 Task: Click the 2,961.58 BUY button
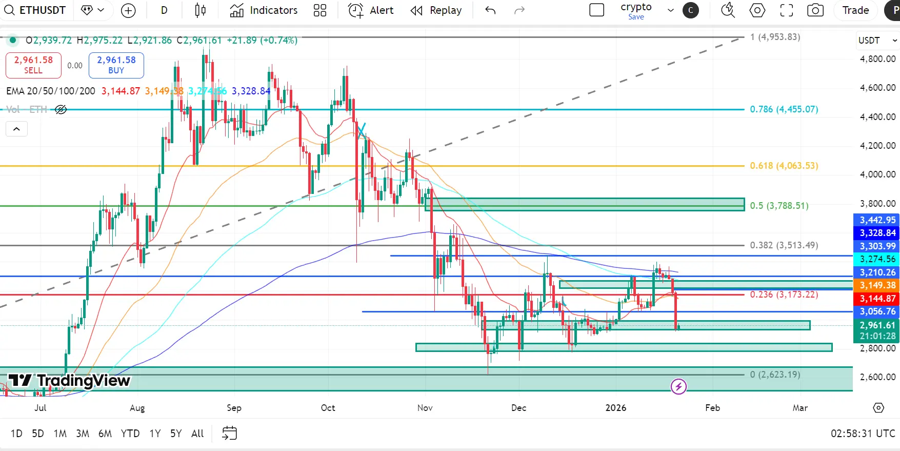[116, 65]
